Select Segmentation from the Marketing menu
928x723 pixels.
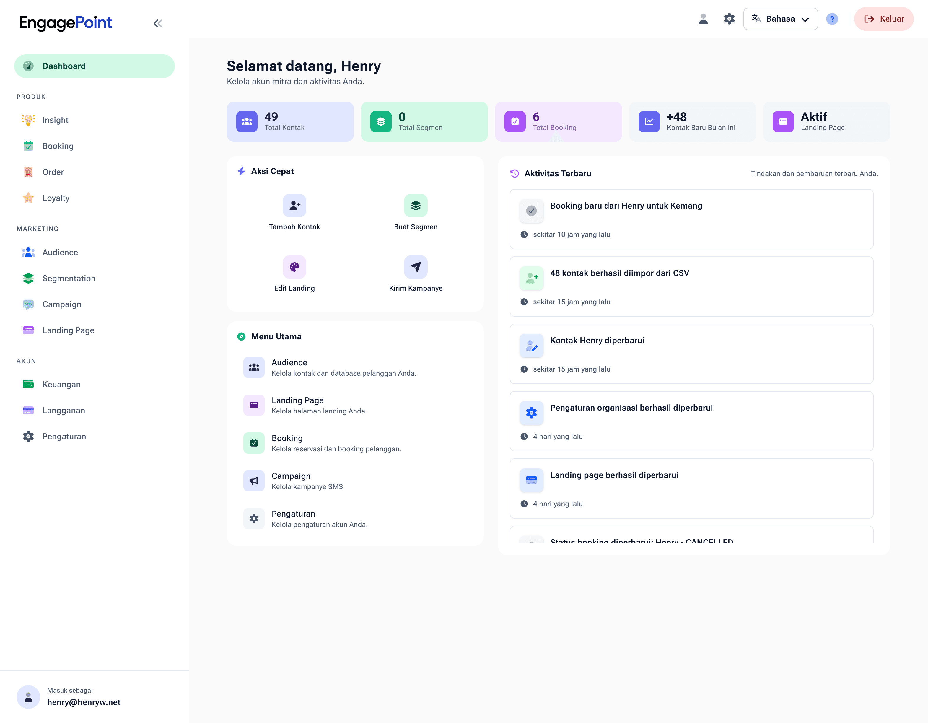pos(69,278)
